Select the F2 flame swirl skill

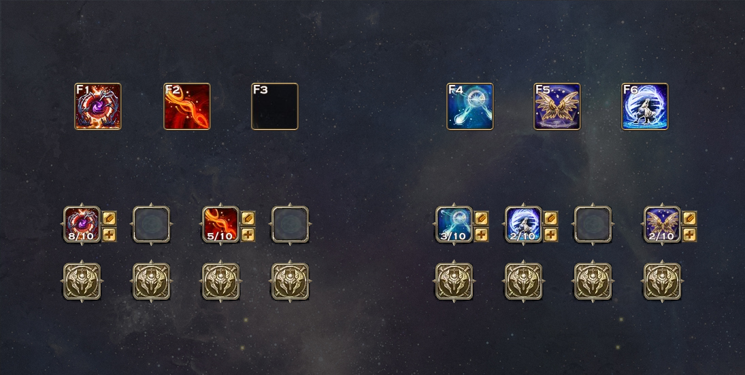186,107
